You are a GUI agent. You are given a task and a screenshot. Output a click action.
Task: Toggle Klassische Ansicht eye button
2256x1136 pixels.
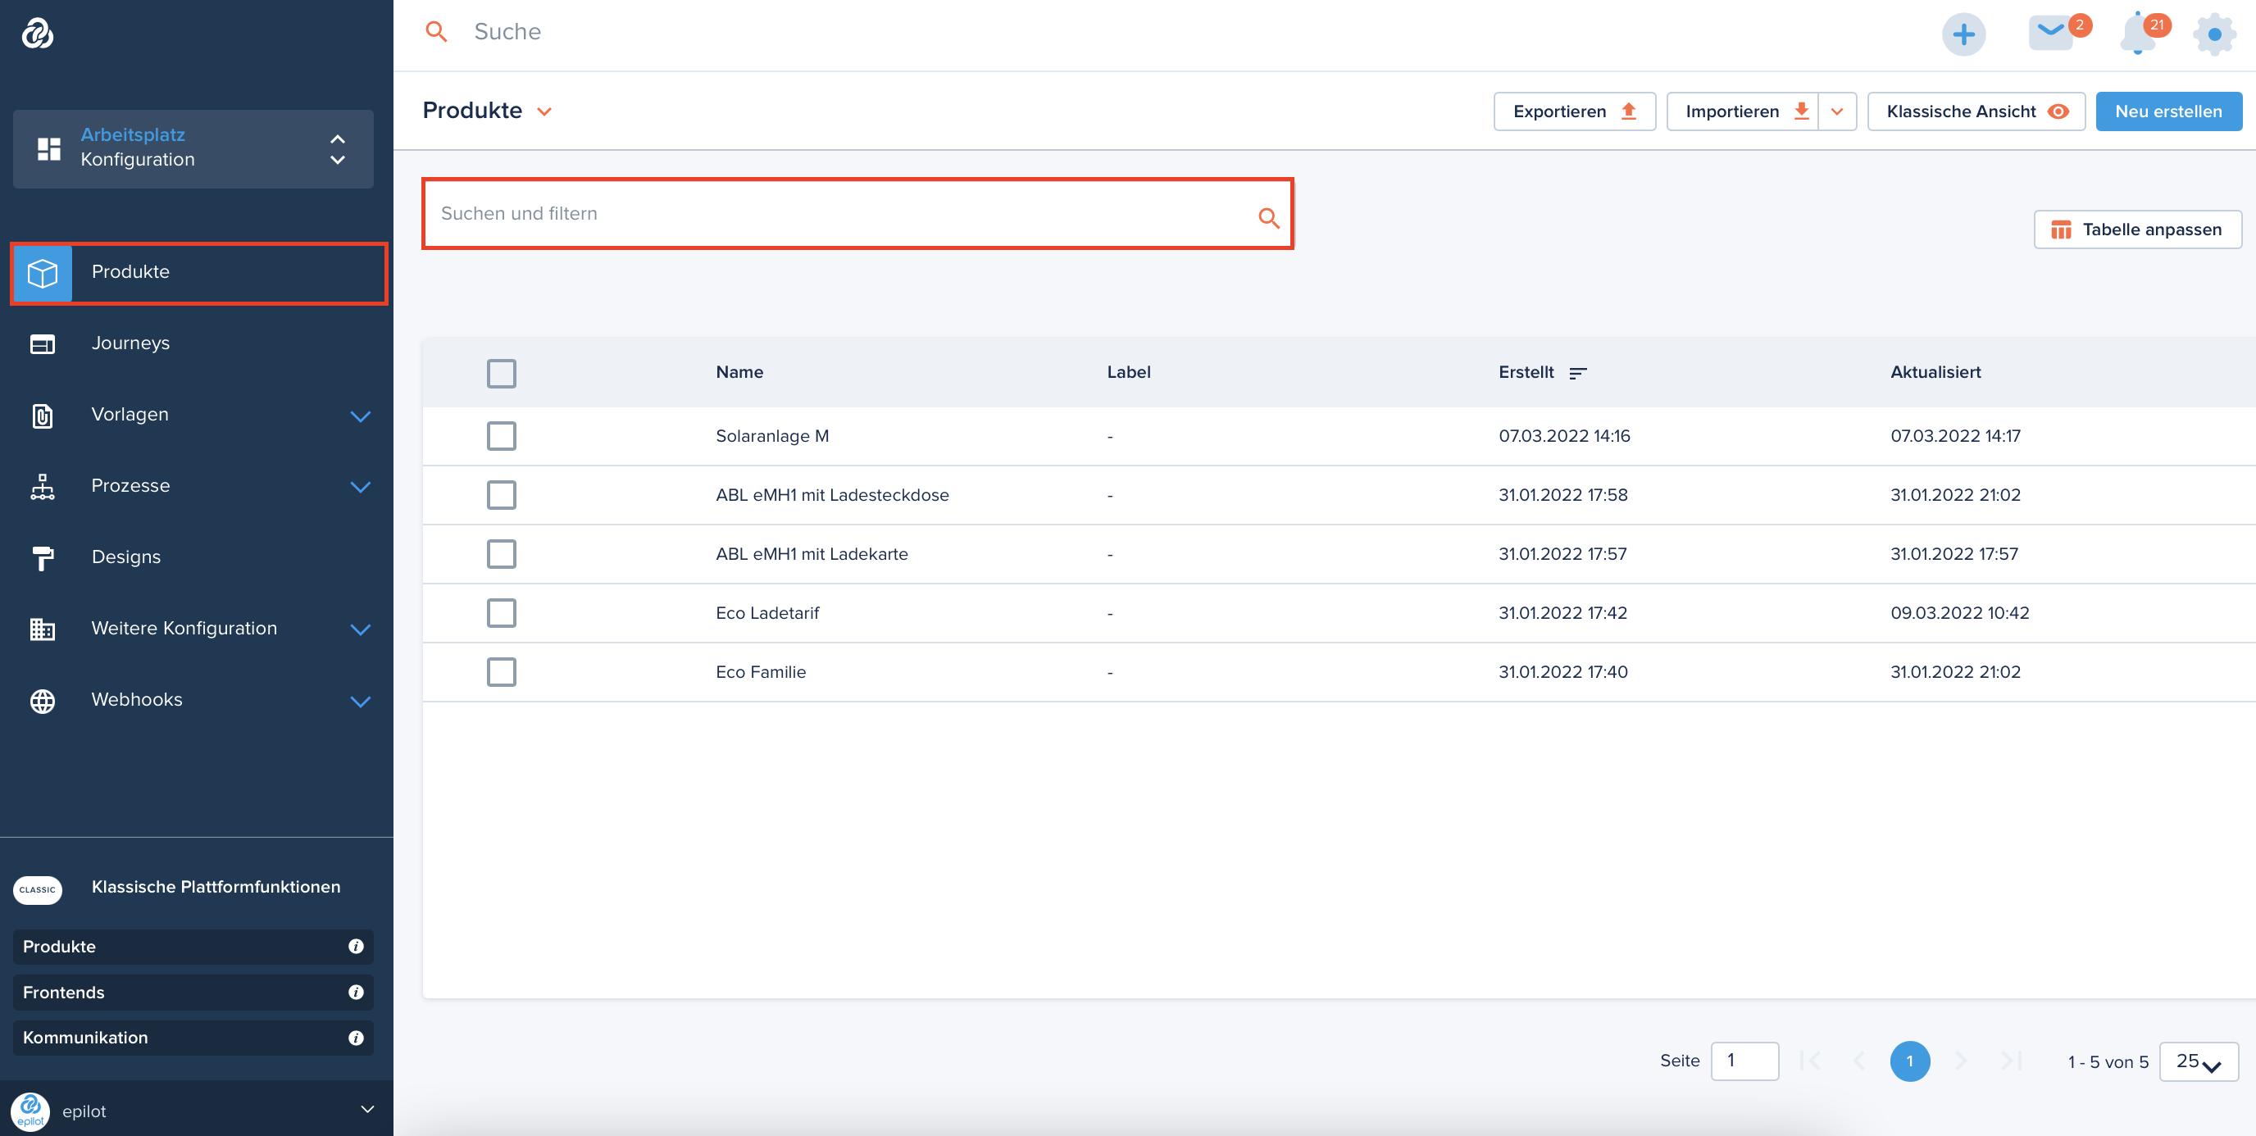click(1976, 111)
